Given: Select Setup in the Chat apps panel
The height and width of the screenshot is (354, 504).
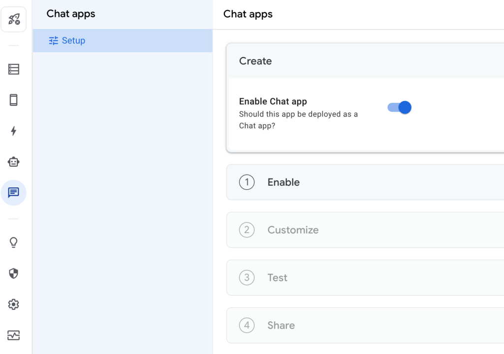Looking at the screenshot, I should click(73, 41).
